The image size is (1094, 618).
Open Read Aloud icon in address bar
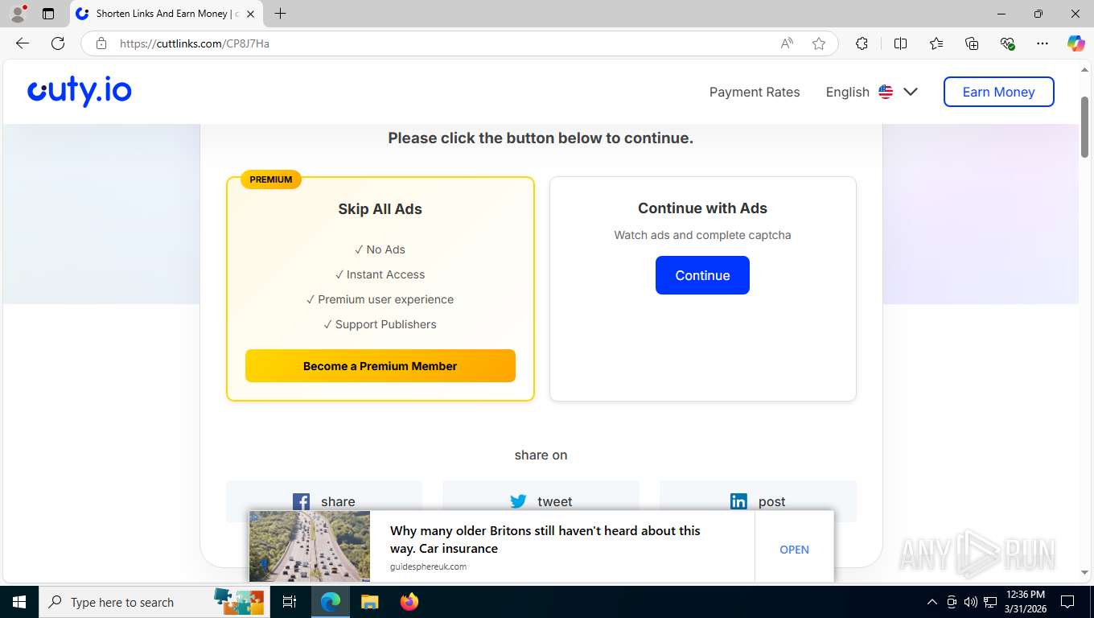(787, 43)
